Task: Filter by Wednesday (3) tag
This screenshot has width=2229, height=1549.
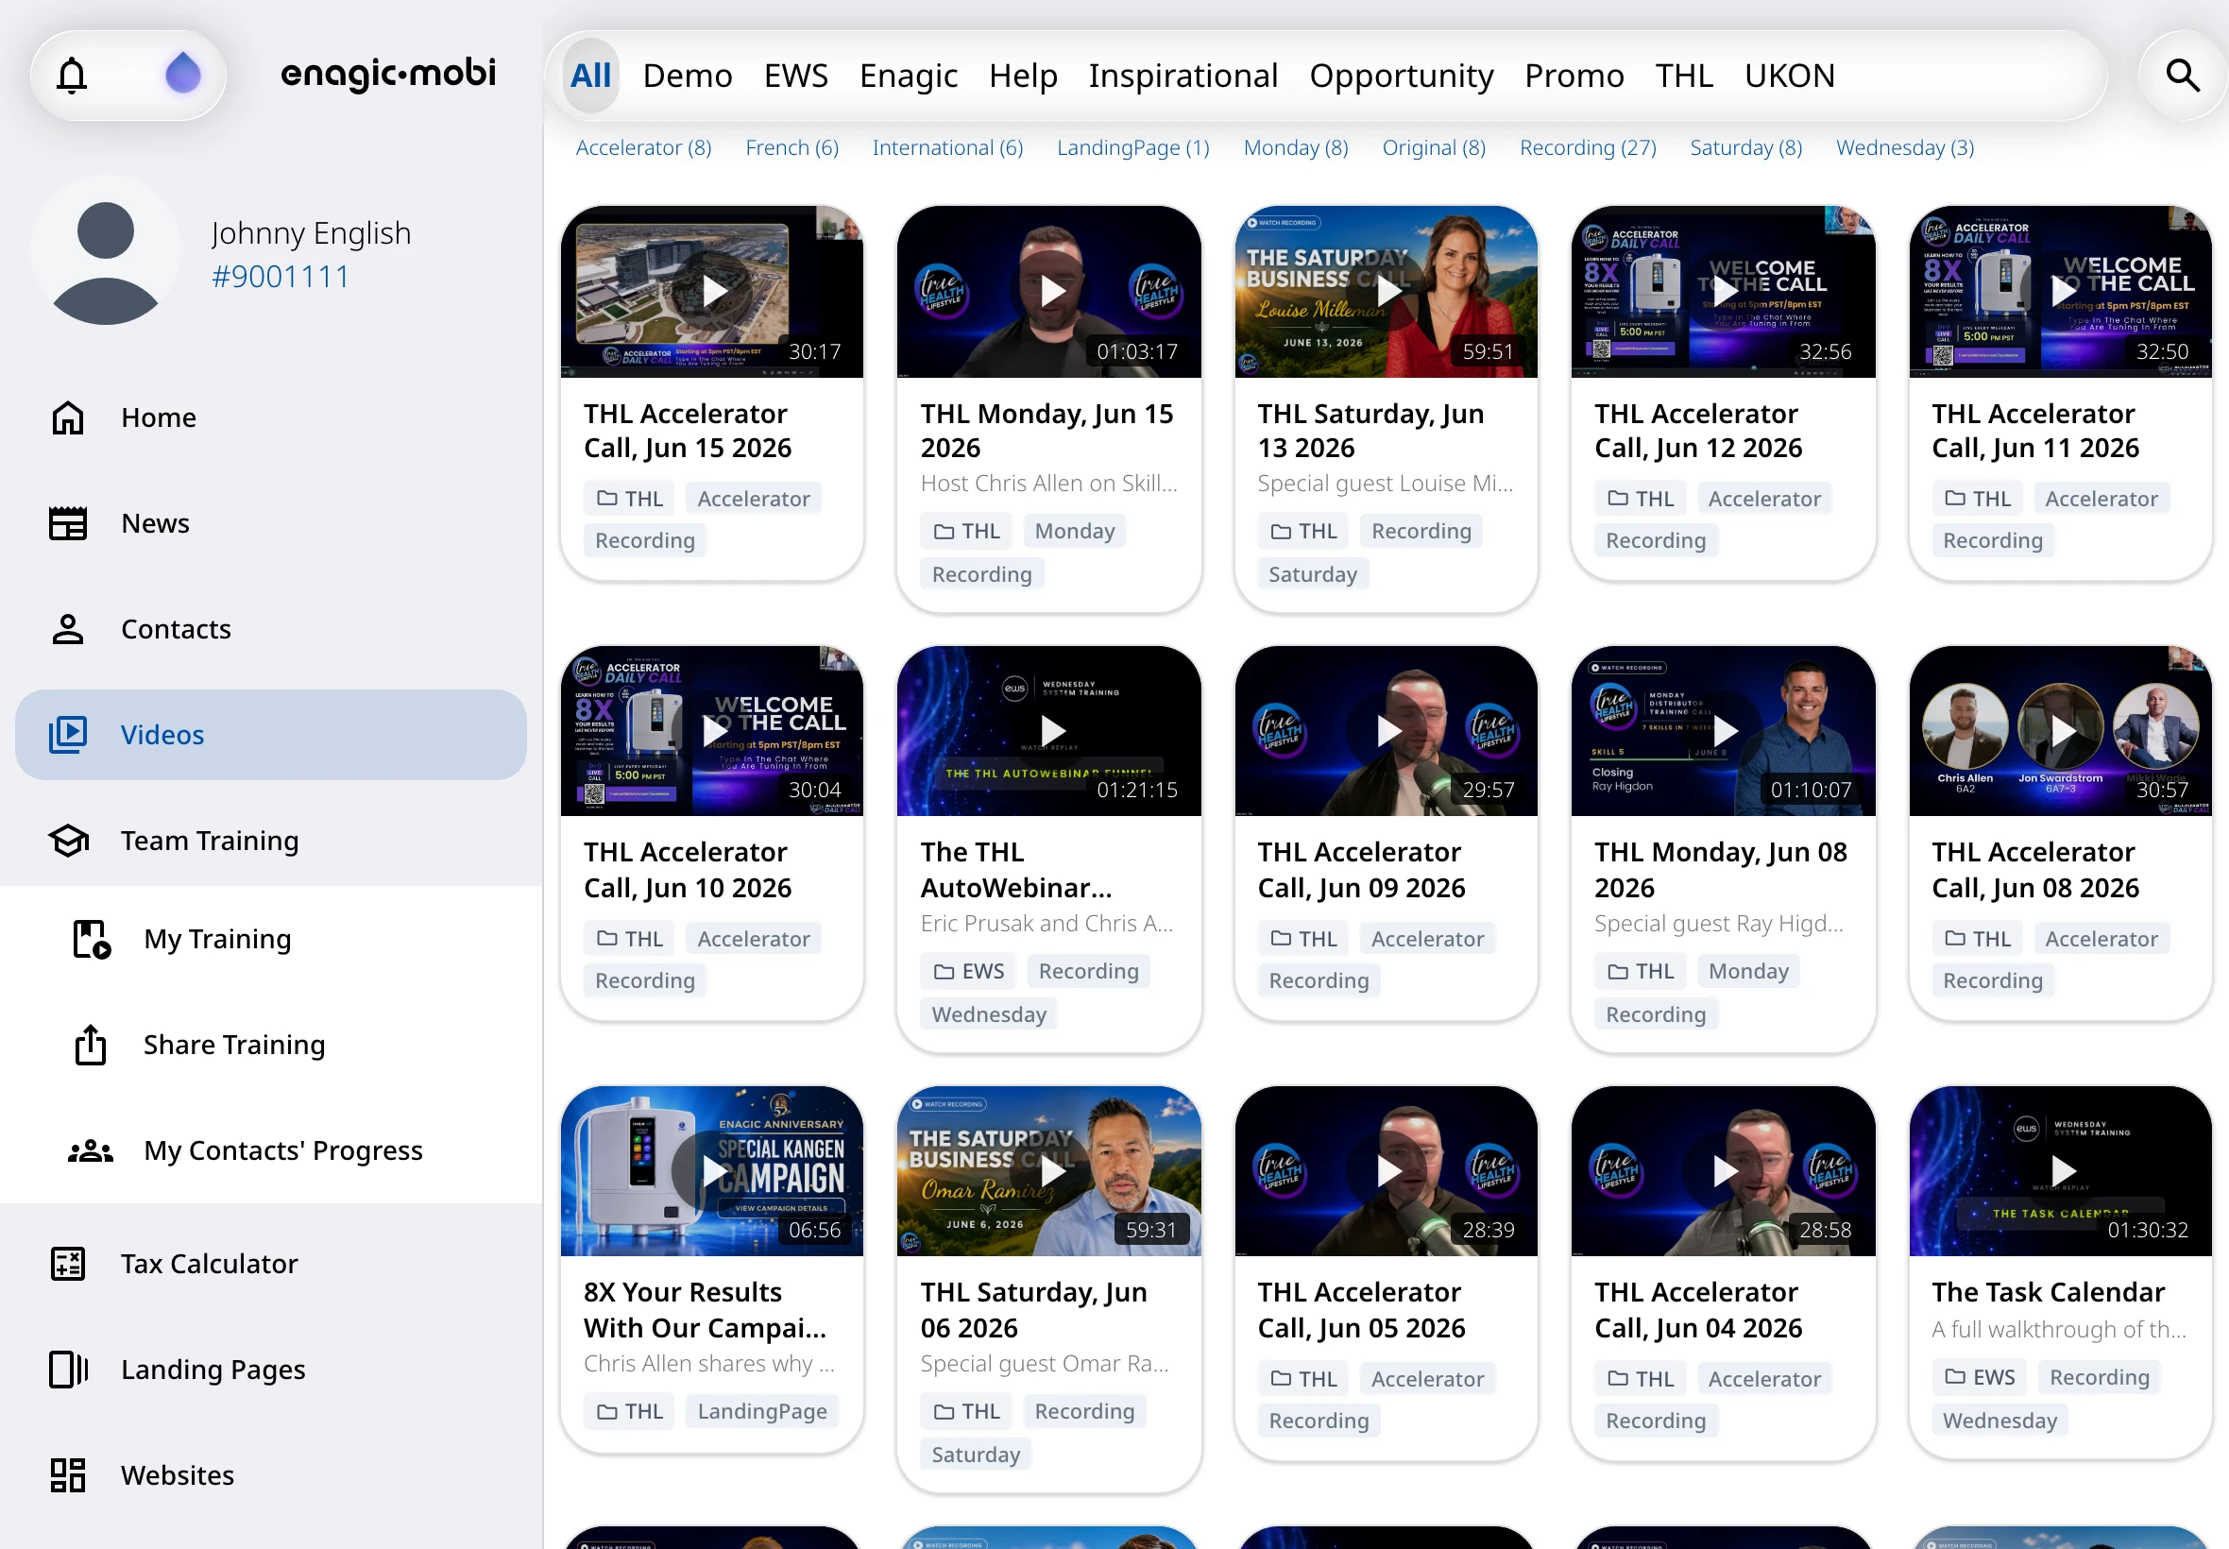Action: pyautogui.click(x=1905, y=147)
